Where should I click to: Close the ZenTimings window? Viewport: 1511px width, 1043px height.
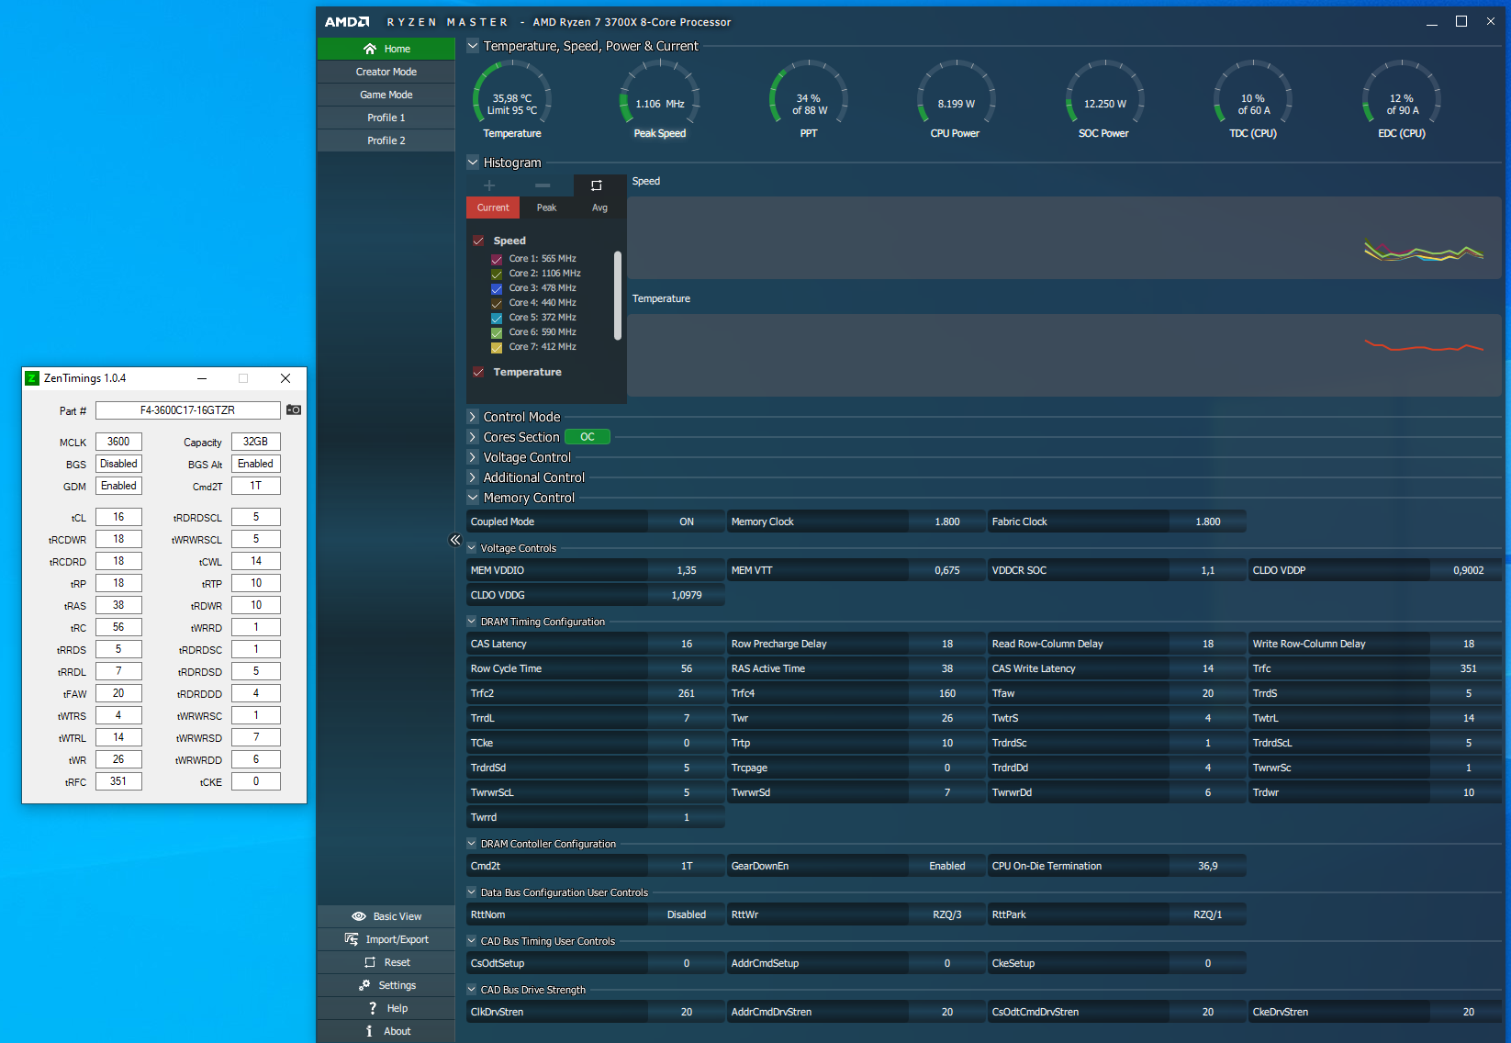[x=285, y=378]
